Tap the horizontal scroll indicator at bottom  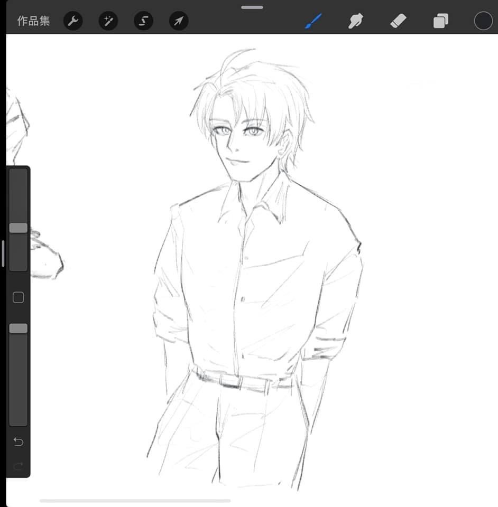[x=135, y=501]
